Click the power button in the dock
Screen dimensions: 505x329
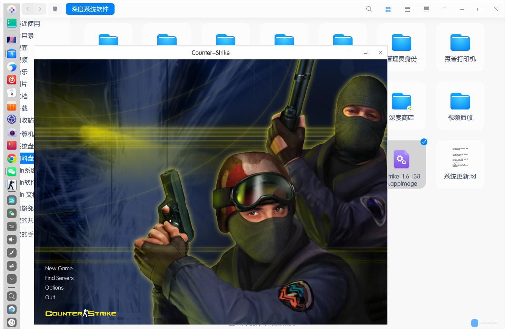click(12, 322)
